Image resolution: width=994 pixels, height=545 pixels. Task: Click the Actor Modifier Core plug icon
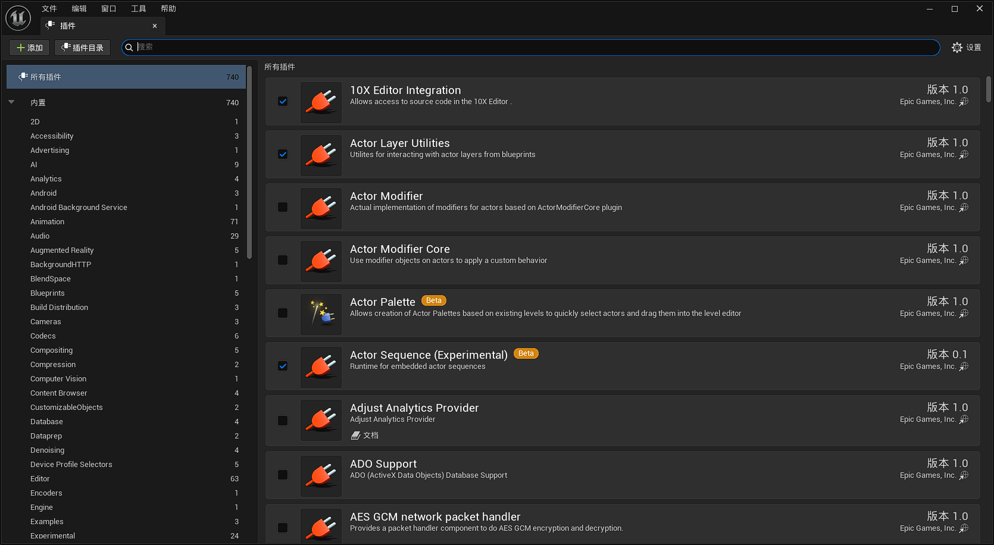coord(321,261)
